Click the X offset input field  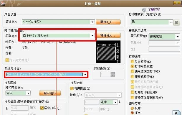point(19,108)
